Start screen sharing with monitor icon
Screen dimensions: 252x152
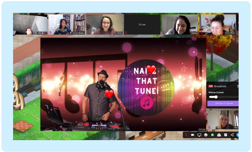199,135
